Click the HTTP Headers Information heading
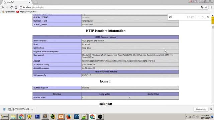Viewport: 214px width, 120px height. 106,31
